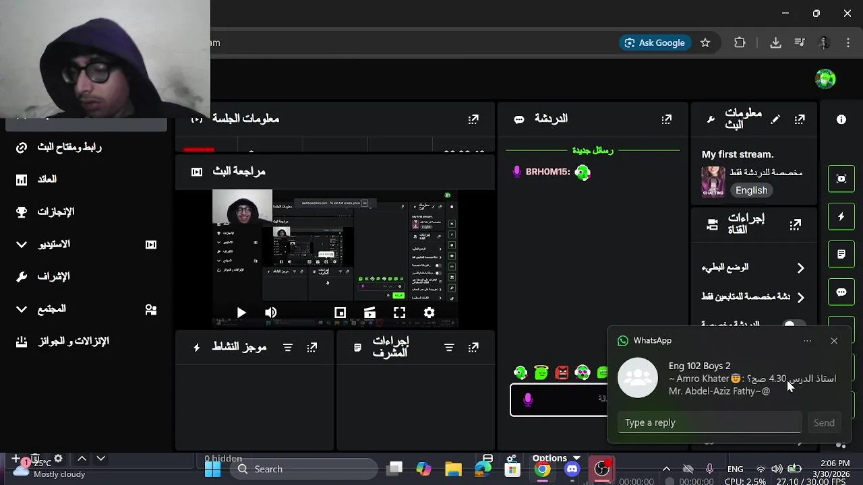Pick the red angry emote above chat input
The height and width of the screenshot is (485, 863).
(562, 373)
